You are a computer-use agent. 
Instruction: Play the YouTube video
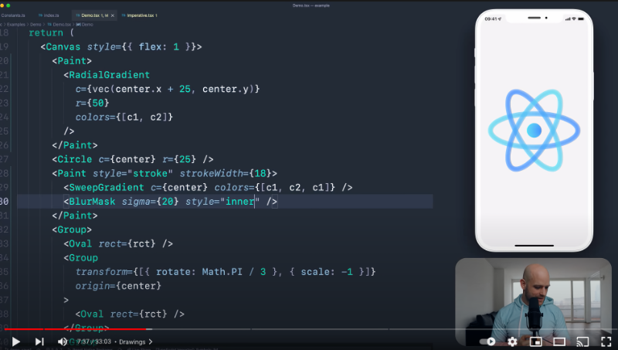tap(15, 342)
